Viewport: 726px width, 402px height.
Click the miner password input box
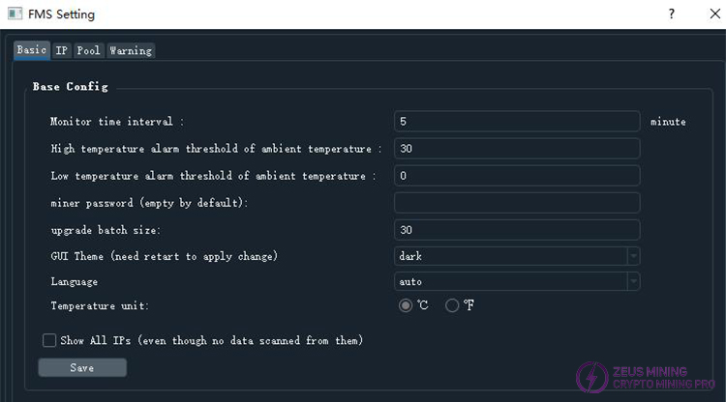517,202
